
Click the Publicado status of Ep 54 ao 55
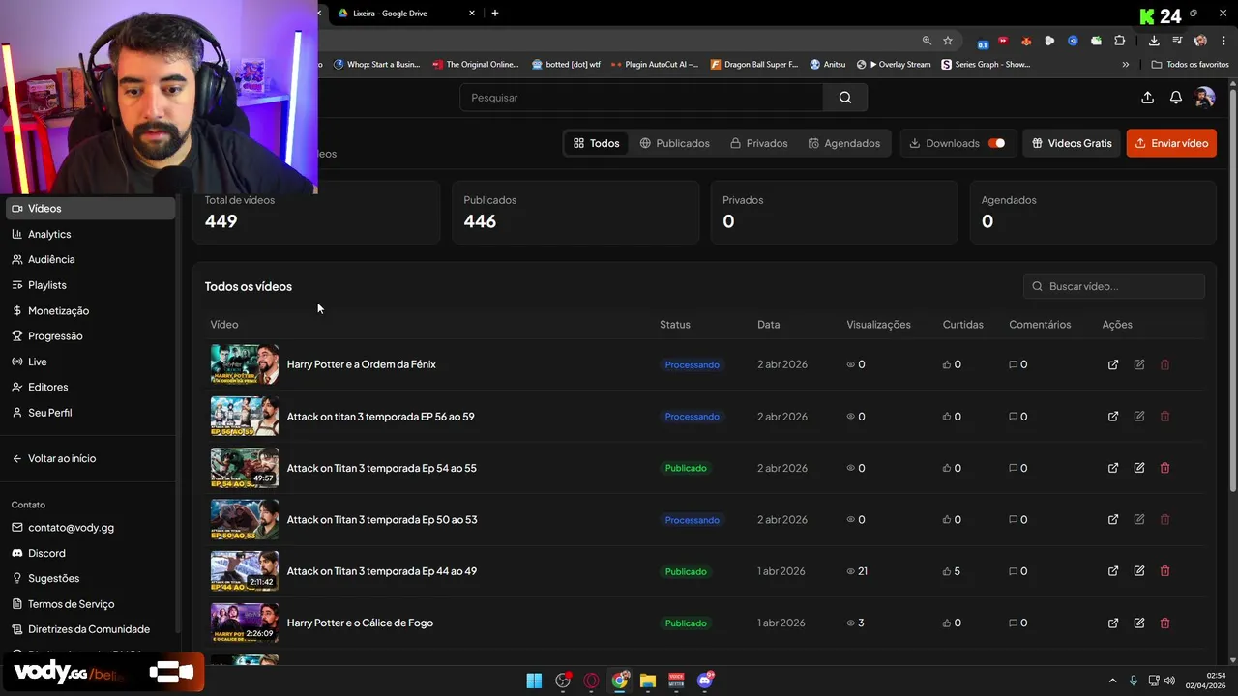pos(686,468)
